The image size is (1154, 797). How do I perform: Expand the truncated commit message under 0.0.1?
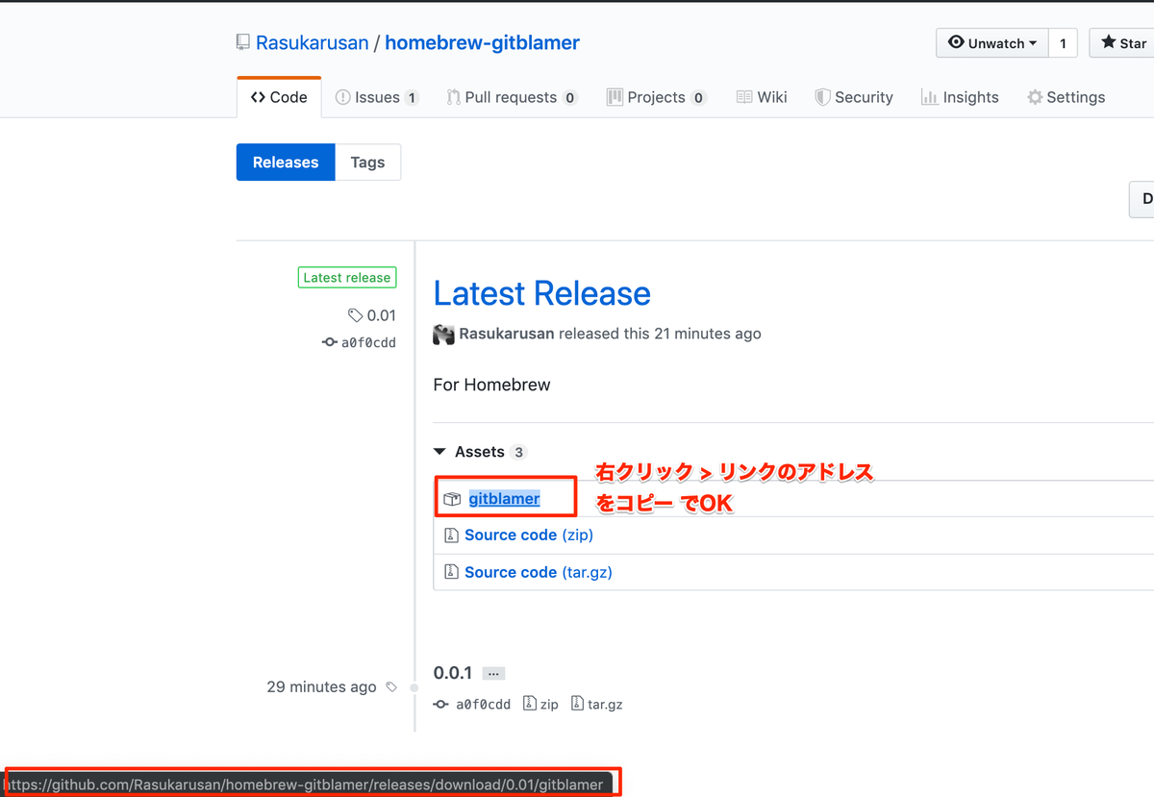tap(493, 673)
